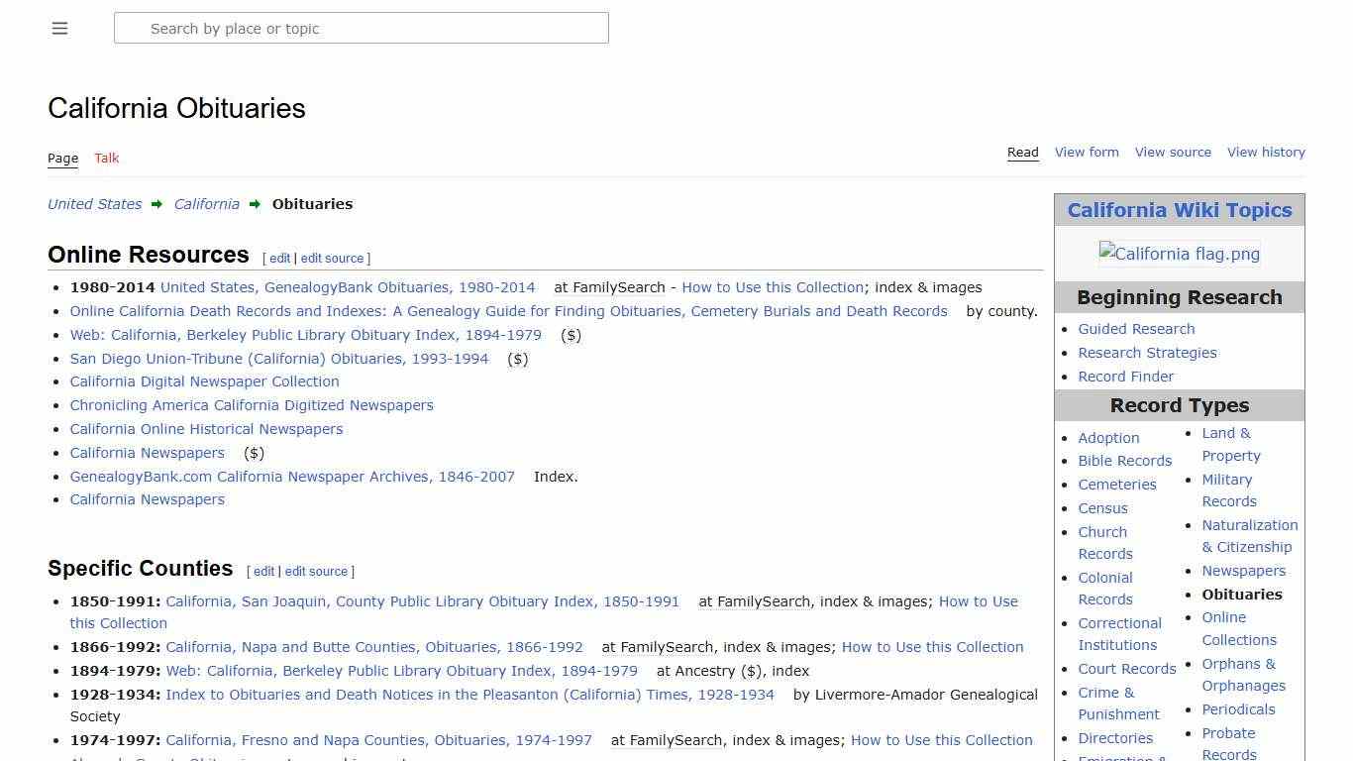The width and height of the screenshot is (1353, 761).
Task: Open Naturalization & Citizenship record type
Action: (x=1249, y=536)
